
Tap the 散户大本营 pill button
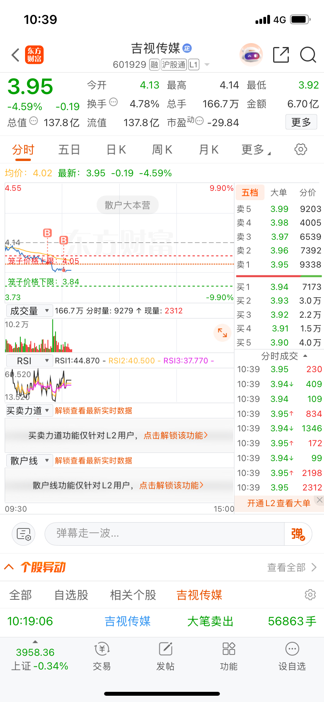[x=128, y=205]
